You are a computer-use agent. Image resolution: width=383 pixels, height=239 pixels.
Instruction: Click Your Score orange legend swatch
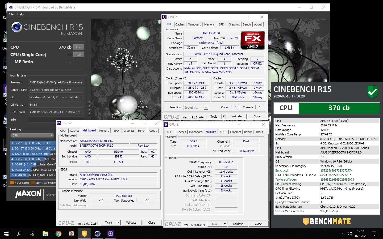(x=12, y=183)
